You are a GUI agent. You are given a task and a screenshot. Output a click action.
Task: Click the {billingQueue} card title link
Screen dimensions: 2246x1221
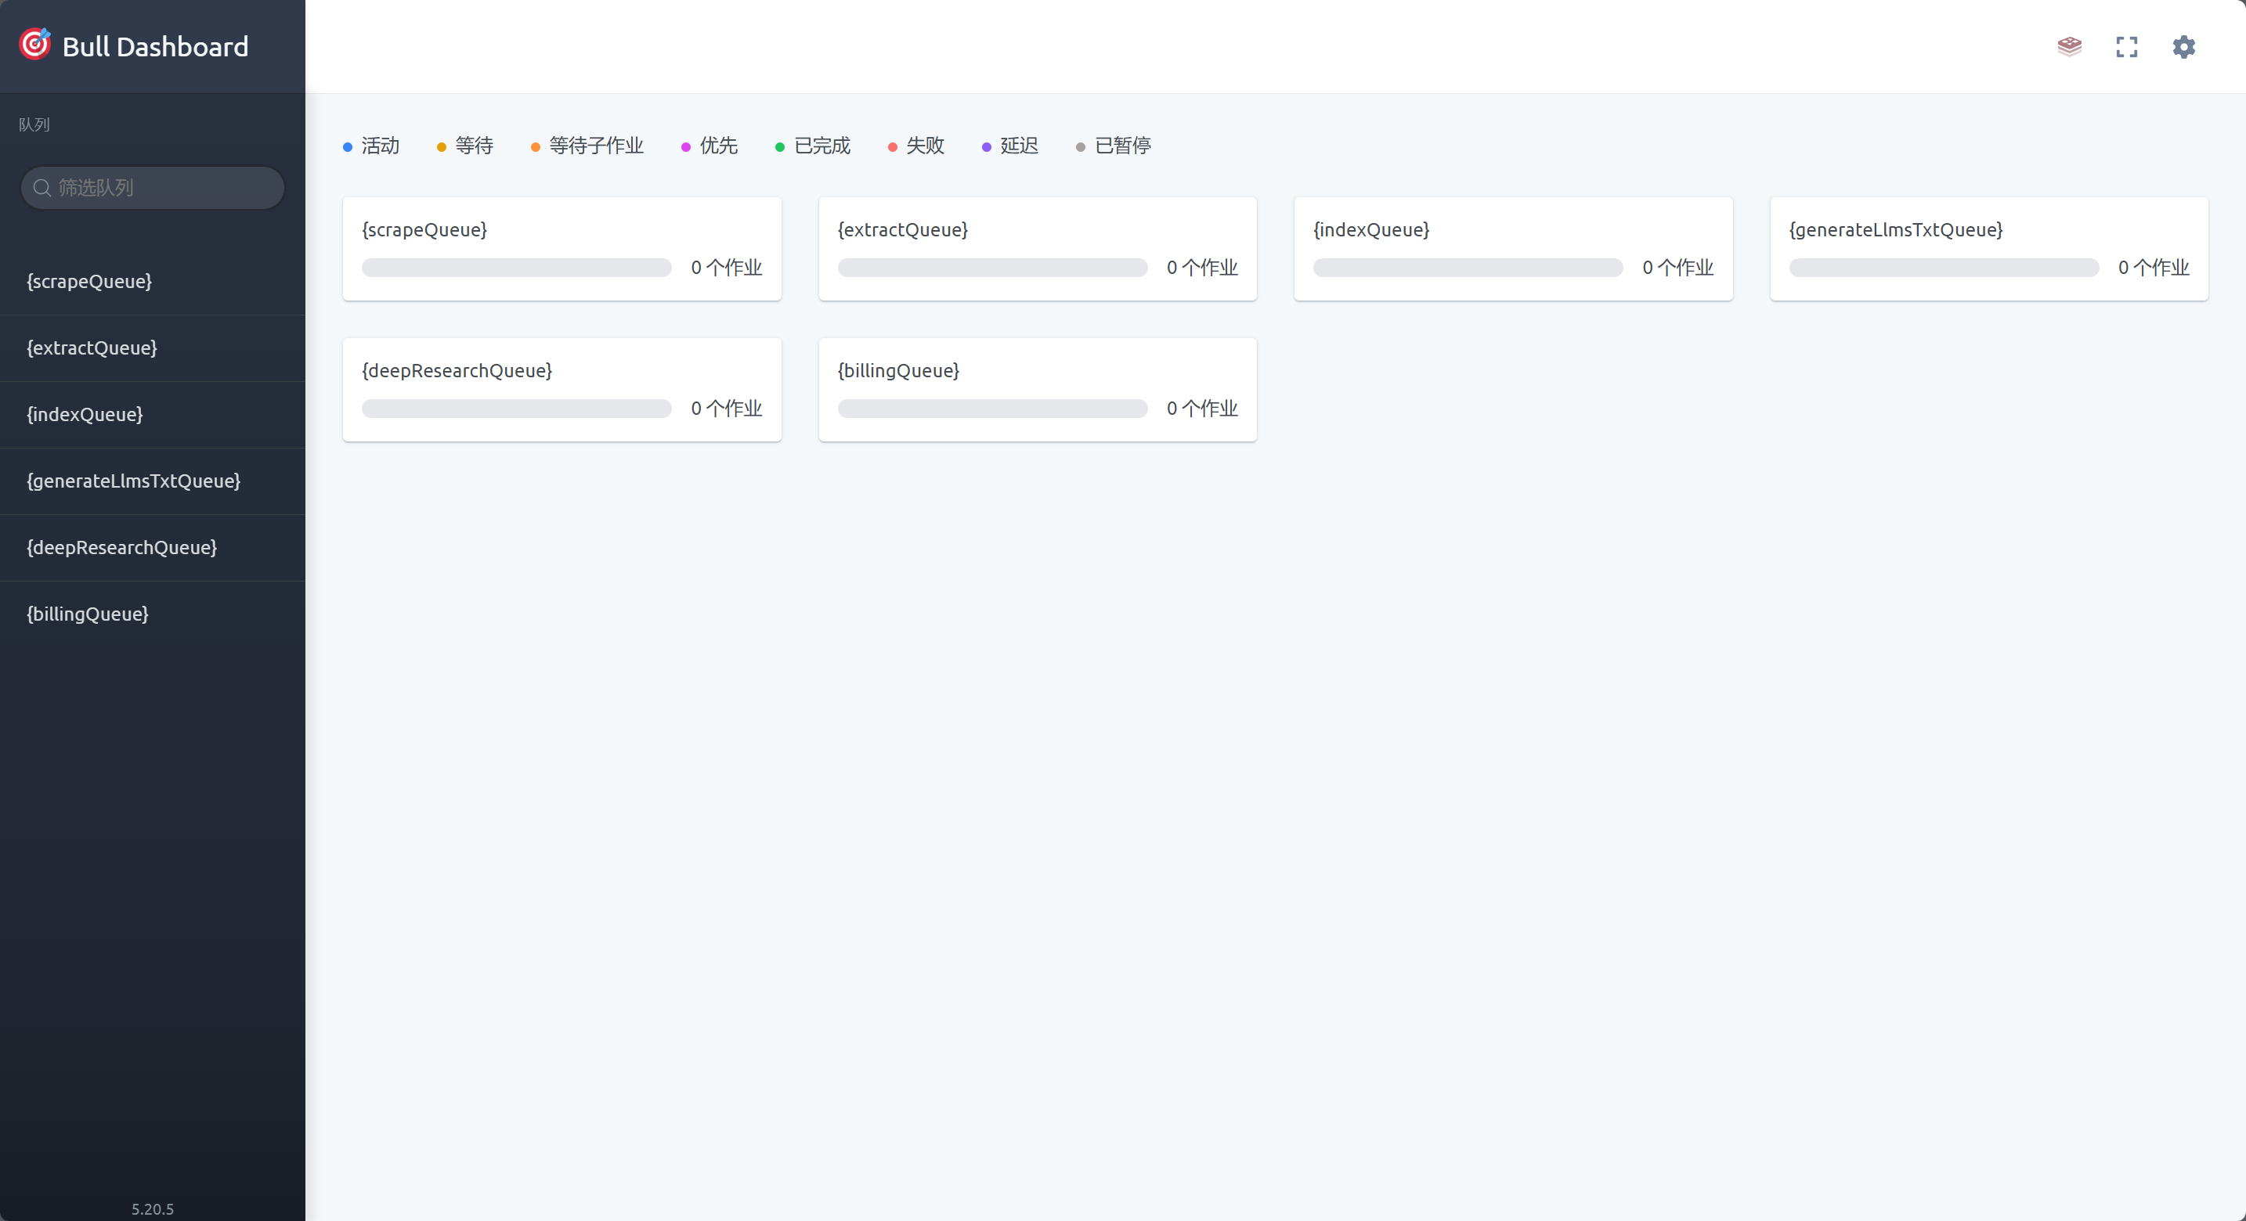(x=898, y=370)
